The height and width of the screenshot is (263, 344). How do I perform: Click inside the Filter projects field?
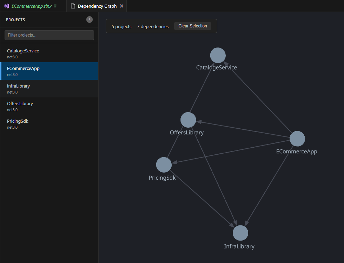(49, 35)
